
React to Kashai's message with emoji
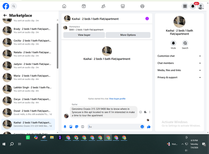(x=140, y=112)
